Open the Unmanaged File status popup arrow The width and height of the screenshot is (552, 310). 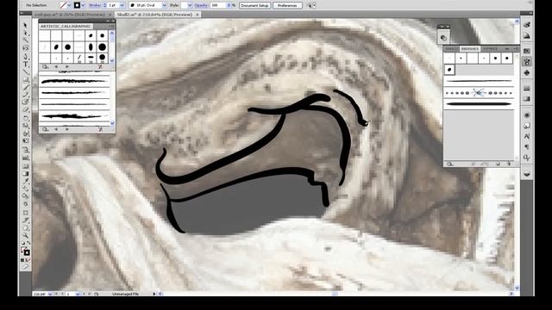[154, 294]
